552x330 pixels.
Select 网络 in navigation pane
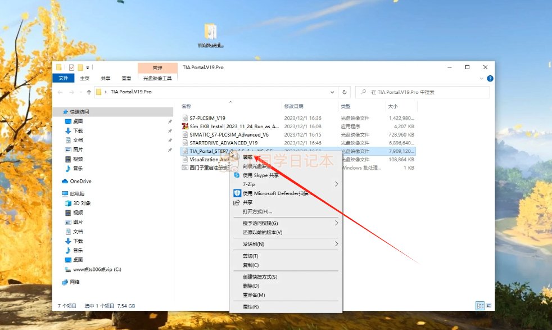coord(74,282)
